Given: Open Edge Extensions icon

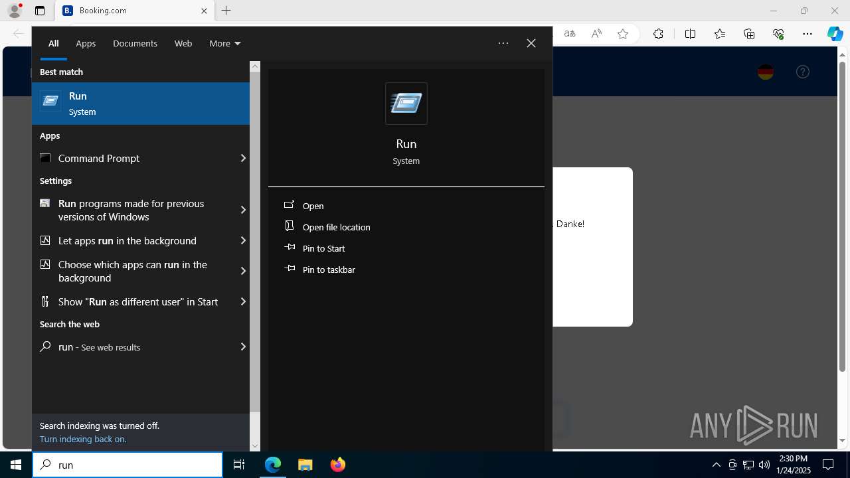Looking at the screenshot, I should pos(658,34).
